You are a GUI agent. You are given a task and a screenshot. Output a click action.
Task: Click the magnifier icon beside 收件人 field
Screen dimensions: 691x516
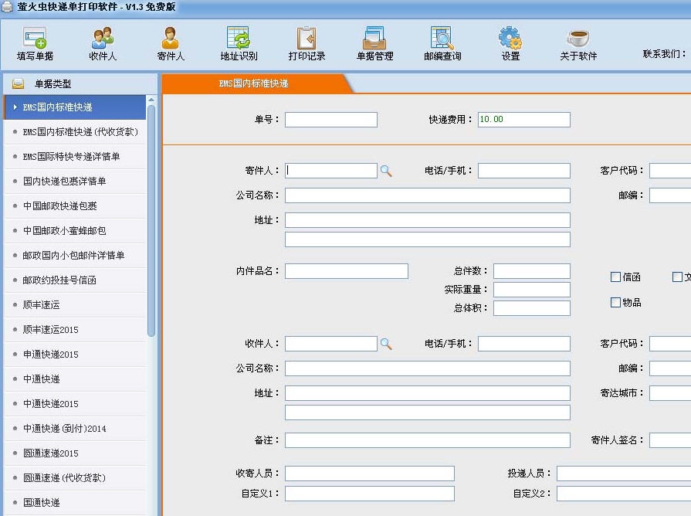[386, 343]
